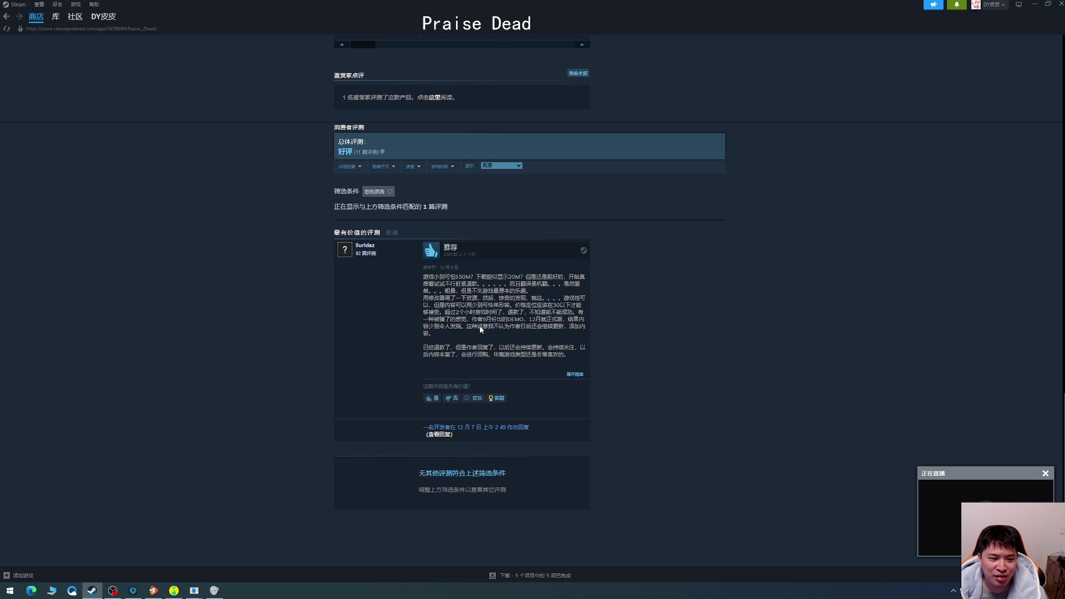Mark the review helpful with 是
The width and height of the screenshot is (1065, 599).
tap(432, 398)
